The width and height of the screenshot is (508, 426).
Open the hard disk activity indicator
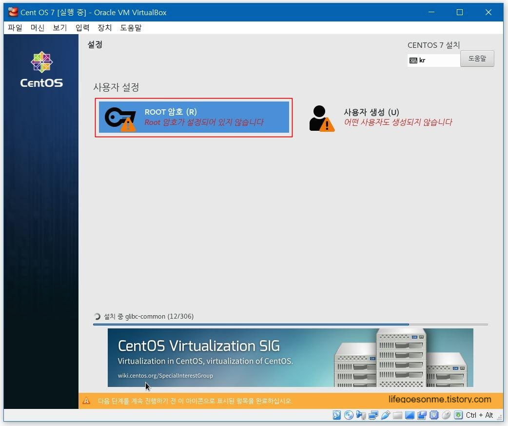(x=336, y=415)
